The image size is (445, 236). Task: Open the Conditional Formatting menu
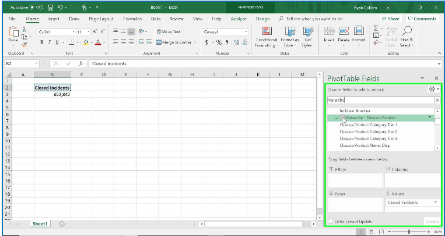pyautogui.click(x=266, y=37)
